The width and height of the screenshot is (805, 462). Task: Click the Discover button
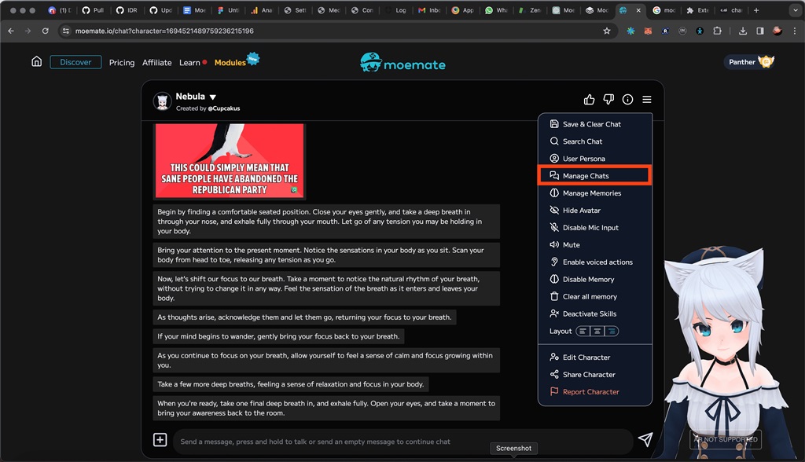click(75, 62)
